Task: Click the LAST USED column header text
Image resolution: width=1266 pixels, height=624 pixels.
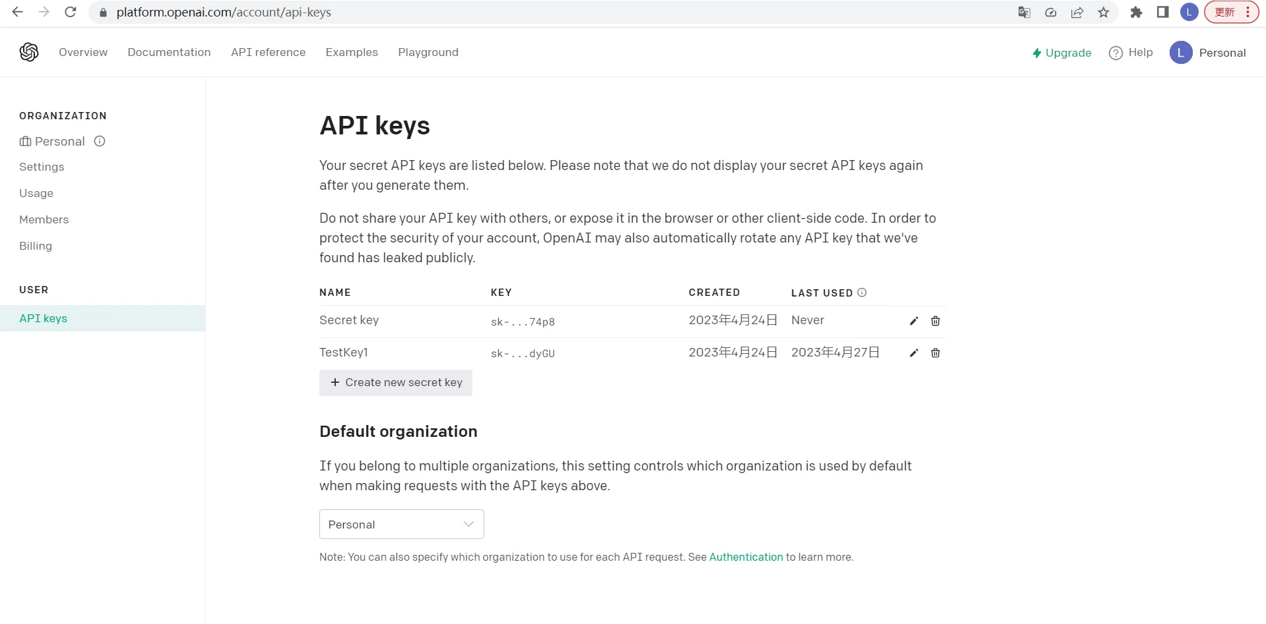Action: [x=822, y=293]
